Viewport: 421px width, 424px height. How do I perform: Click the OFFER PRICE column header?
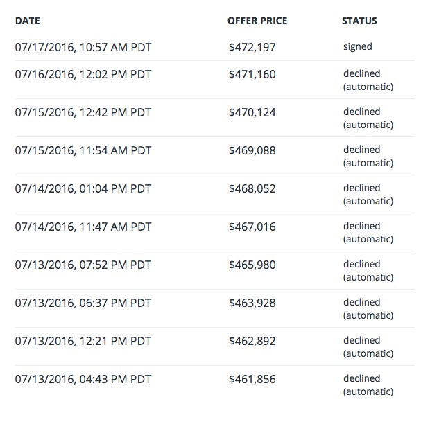257,21
